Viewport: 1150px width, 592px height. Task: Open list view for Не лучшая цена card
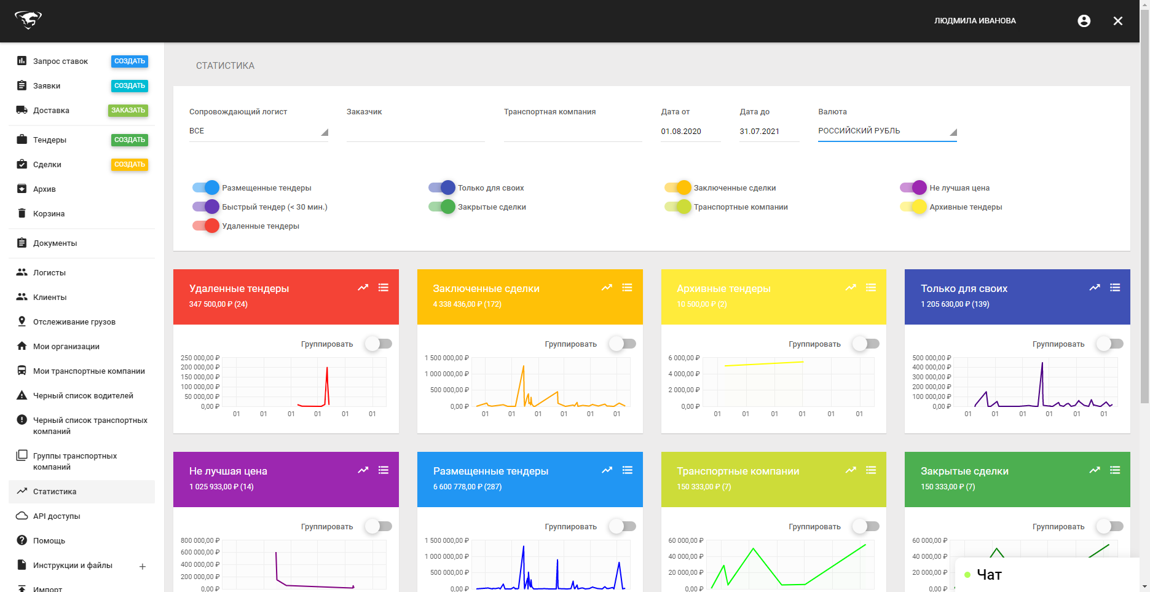tap(384, 470)
